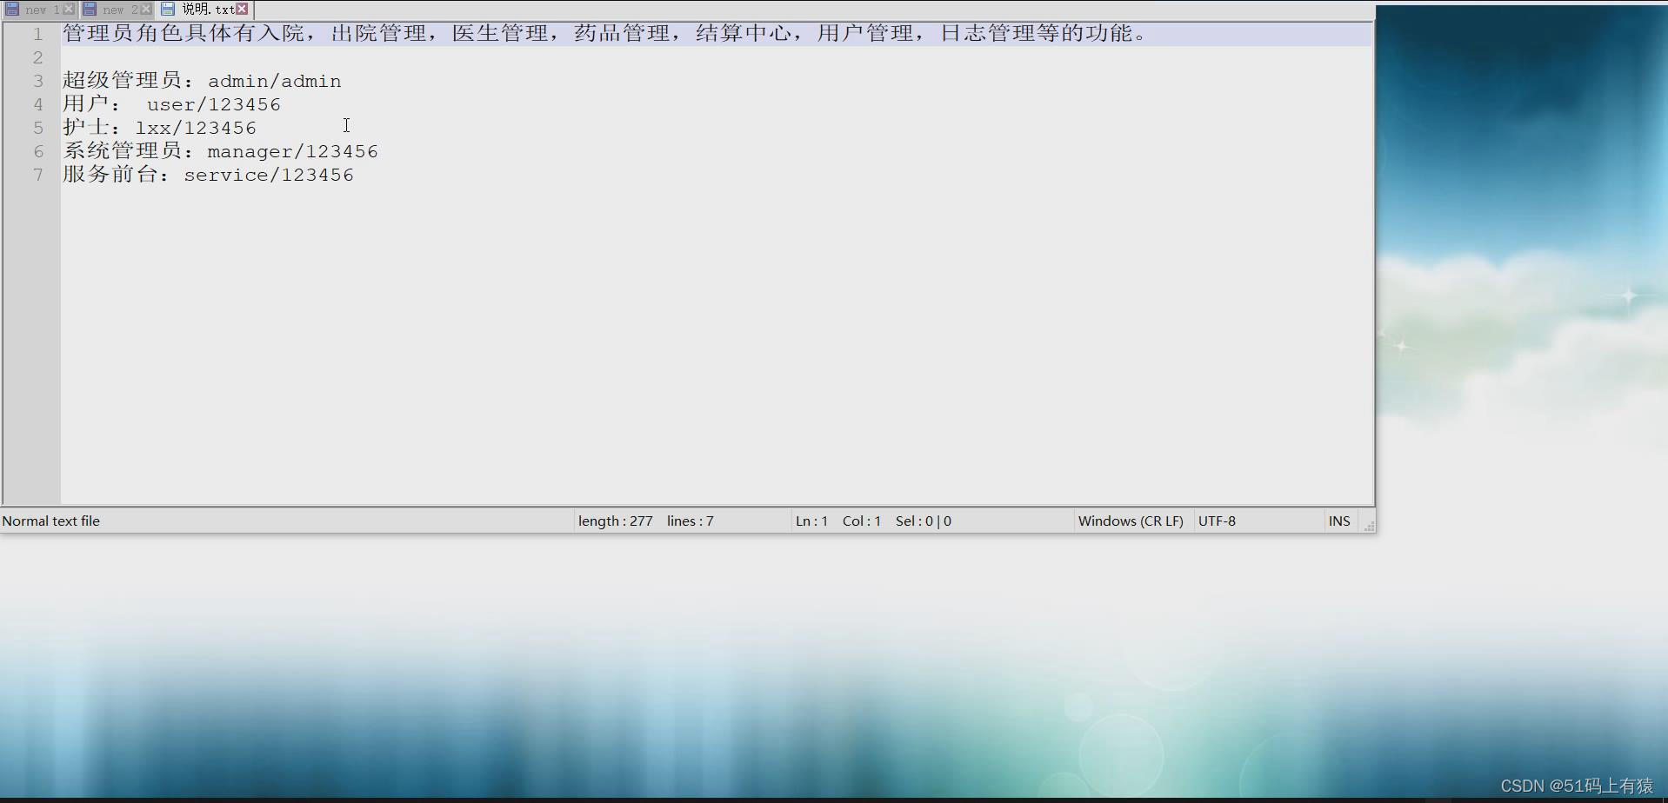Screen dimensions: 1668x803
Task: Click the save icon on 说明.txt tab
Action: click(168, 10)
